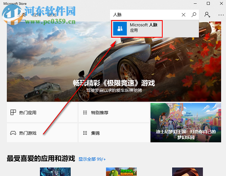Viewport: 226px width, 176px height.
Task: Open the 极限竞速 hero banner
Action: (x=114, y=62)
